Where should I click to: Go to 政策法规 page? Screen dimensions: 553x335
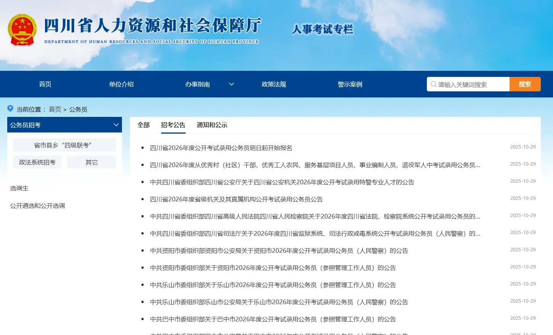click(x=274, y=84)
